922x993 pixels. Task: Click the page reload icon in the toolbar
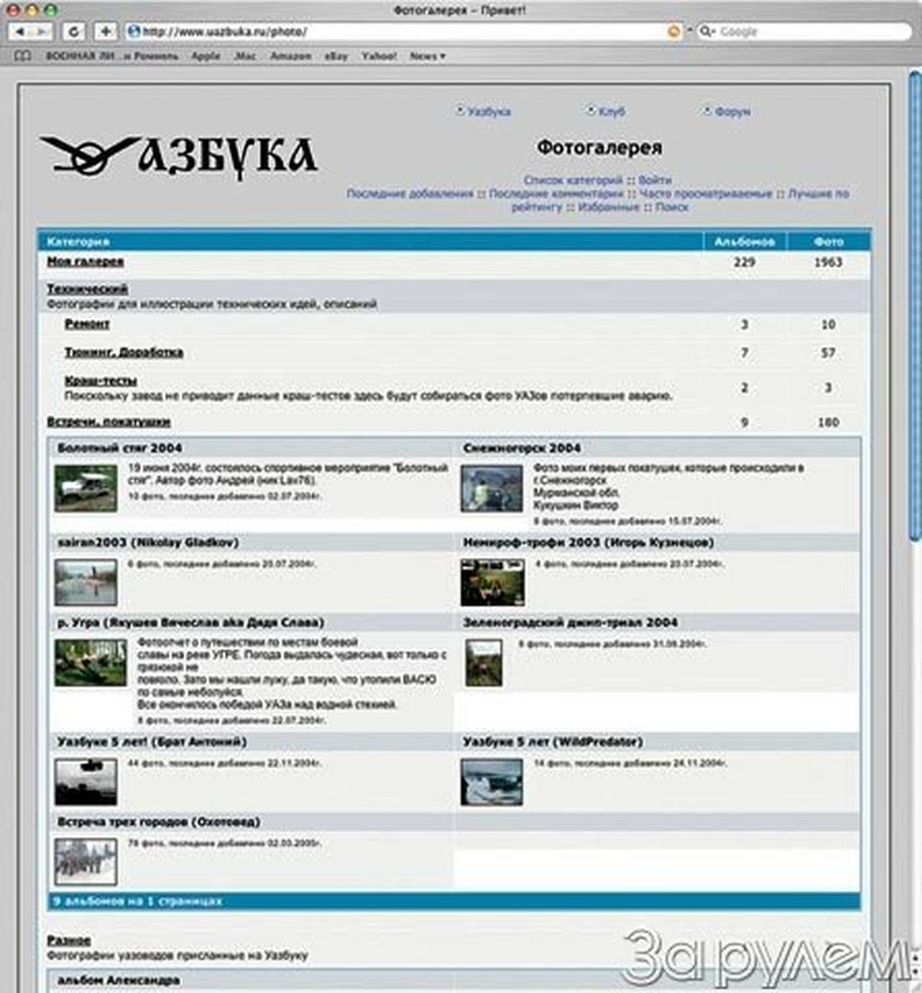(x=72, y=31)
